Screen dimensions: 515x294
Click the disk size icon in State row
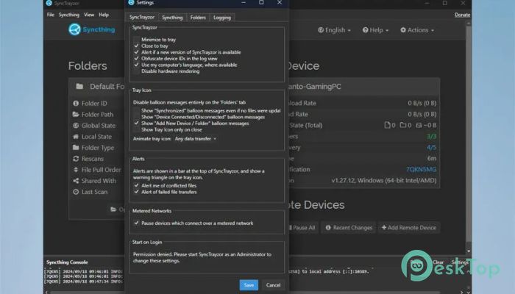coord(419,125)
